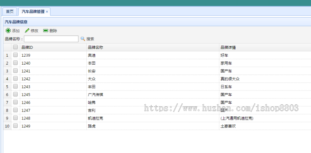Check the box for brand 1247
311x153 pixels.
(x=15, y=110)
